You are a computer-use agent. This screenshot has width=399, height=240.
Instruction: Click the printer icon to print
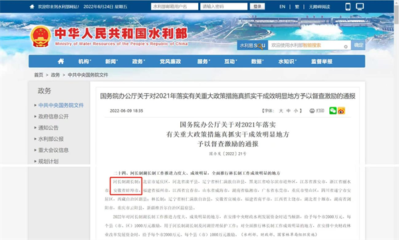tap(312, 111)
